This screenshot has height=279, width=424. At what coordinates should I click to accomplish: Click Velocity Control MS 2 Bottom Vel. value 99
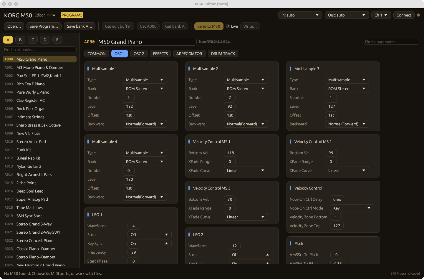tap(331, 153)
